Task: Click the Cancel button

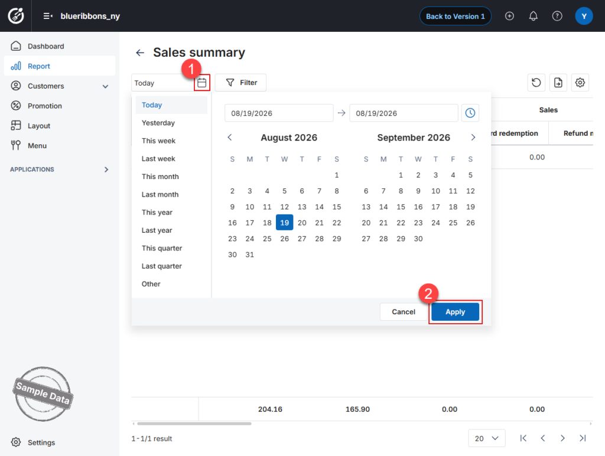Action: 404,312
